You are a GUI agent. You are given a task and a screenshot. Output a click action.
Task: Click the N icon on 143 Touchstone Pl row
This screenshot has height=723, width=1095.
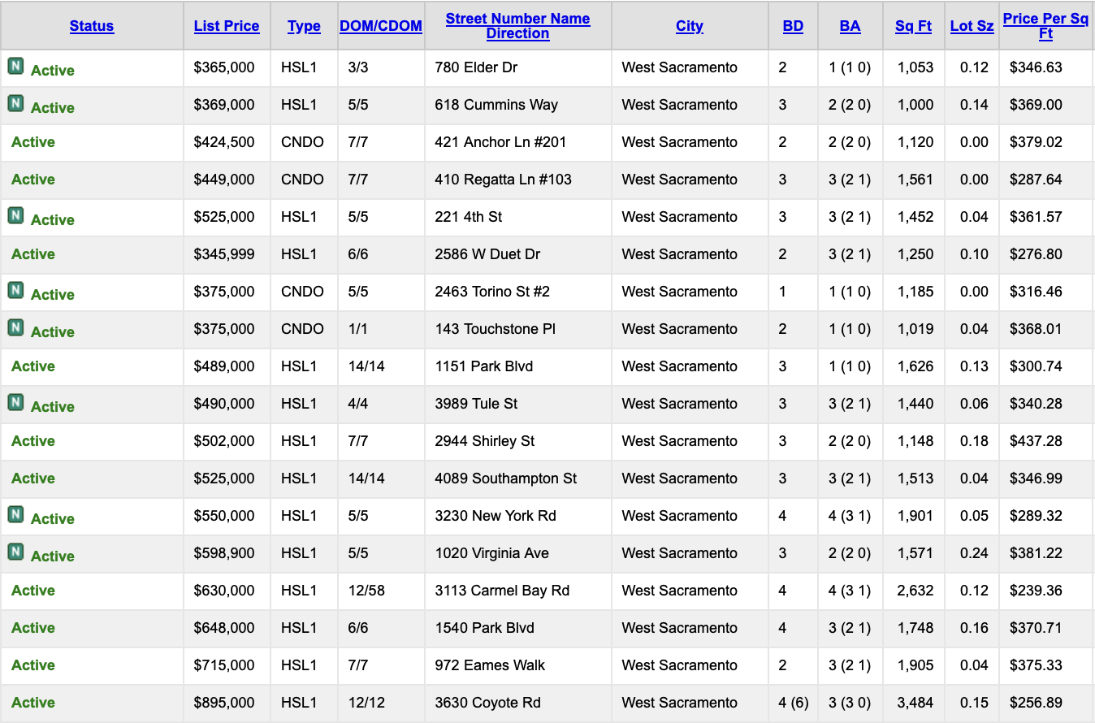(x=15, y=327)
